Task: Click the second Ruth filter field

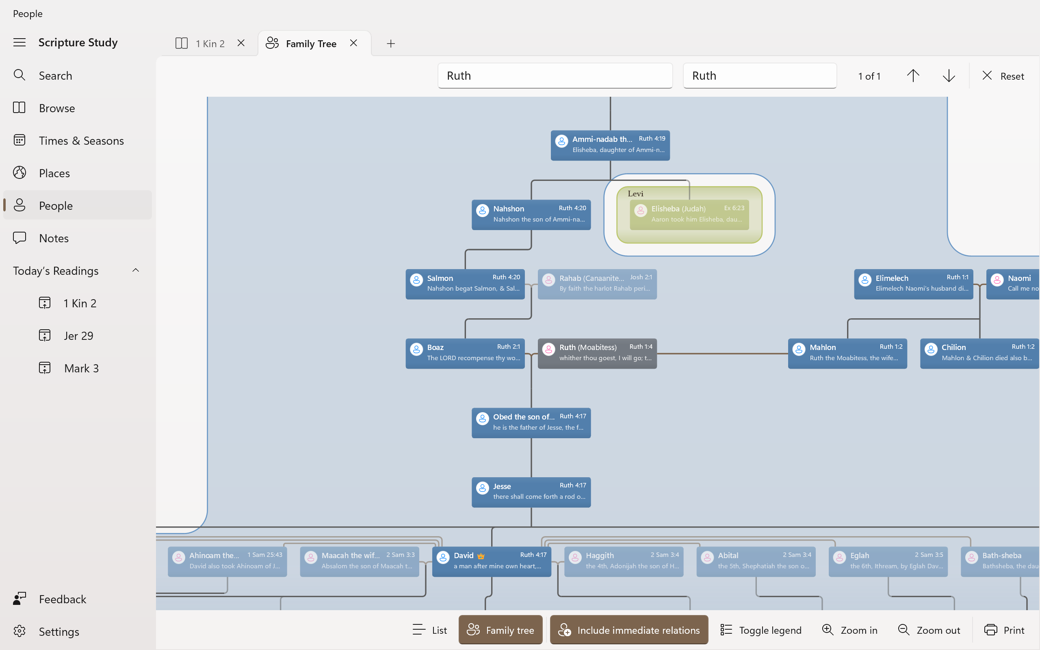Action: [760, 76]
